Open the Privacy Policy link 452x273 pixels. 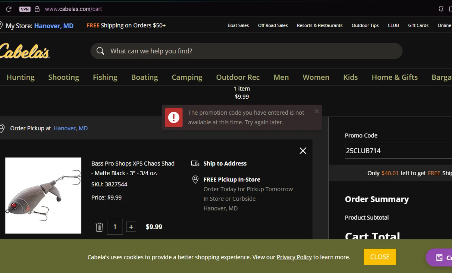pyautogui.click(x=294, y=257)
